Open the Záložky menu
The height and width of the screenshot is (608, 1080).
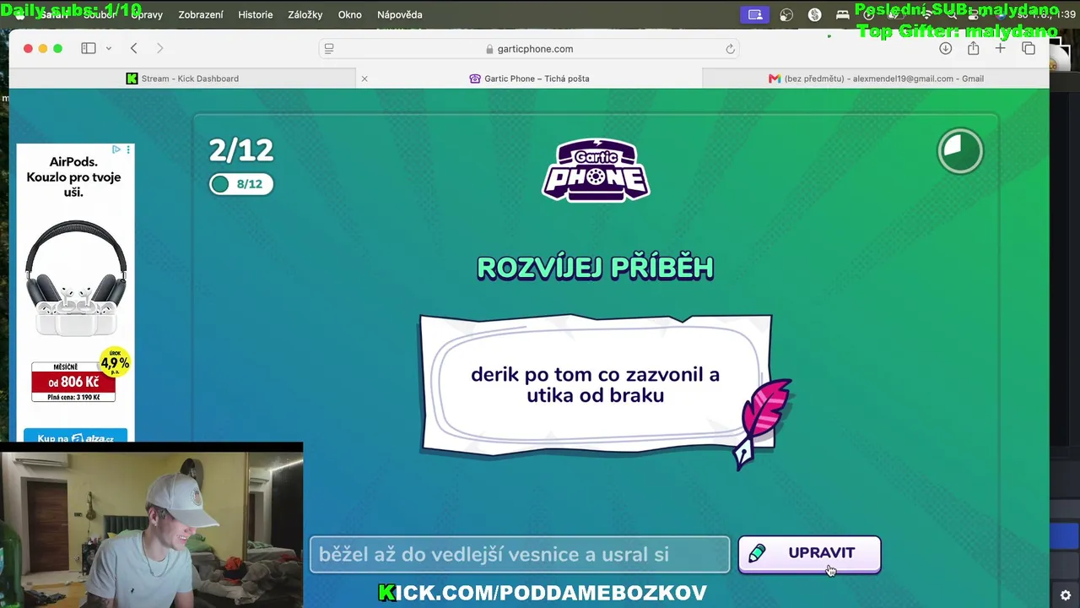click(305, 14)
